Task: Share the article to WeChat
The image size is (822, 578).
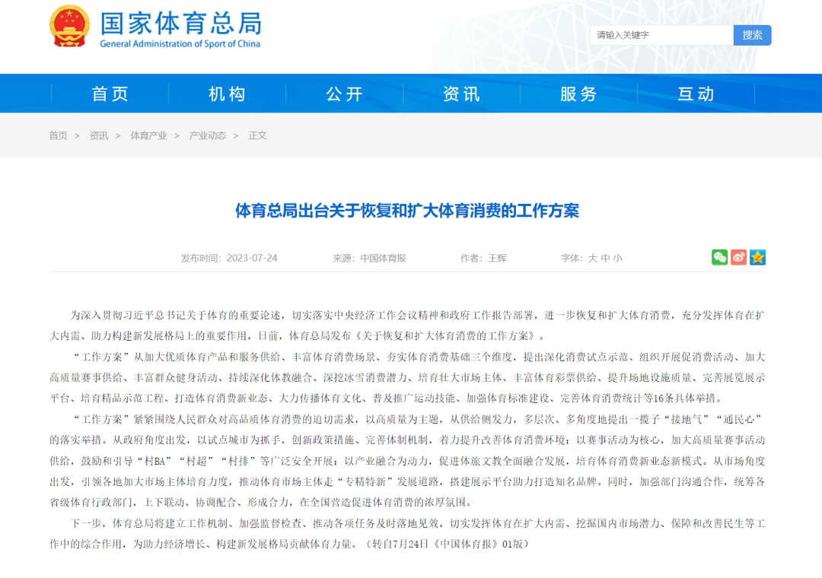Action: pos(719,257)
